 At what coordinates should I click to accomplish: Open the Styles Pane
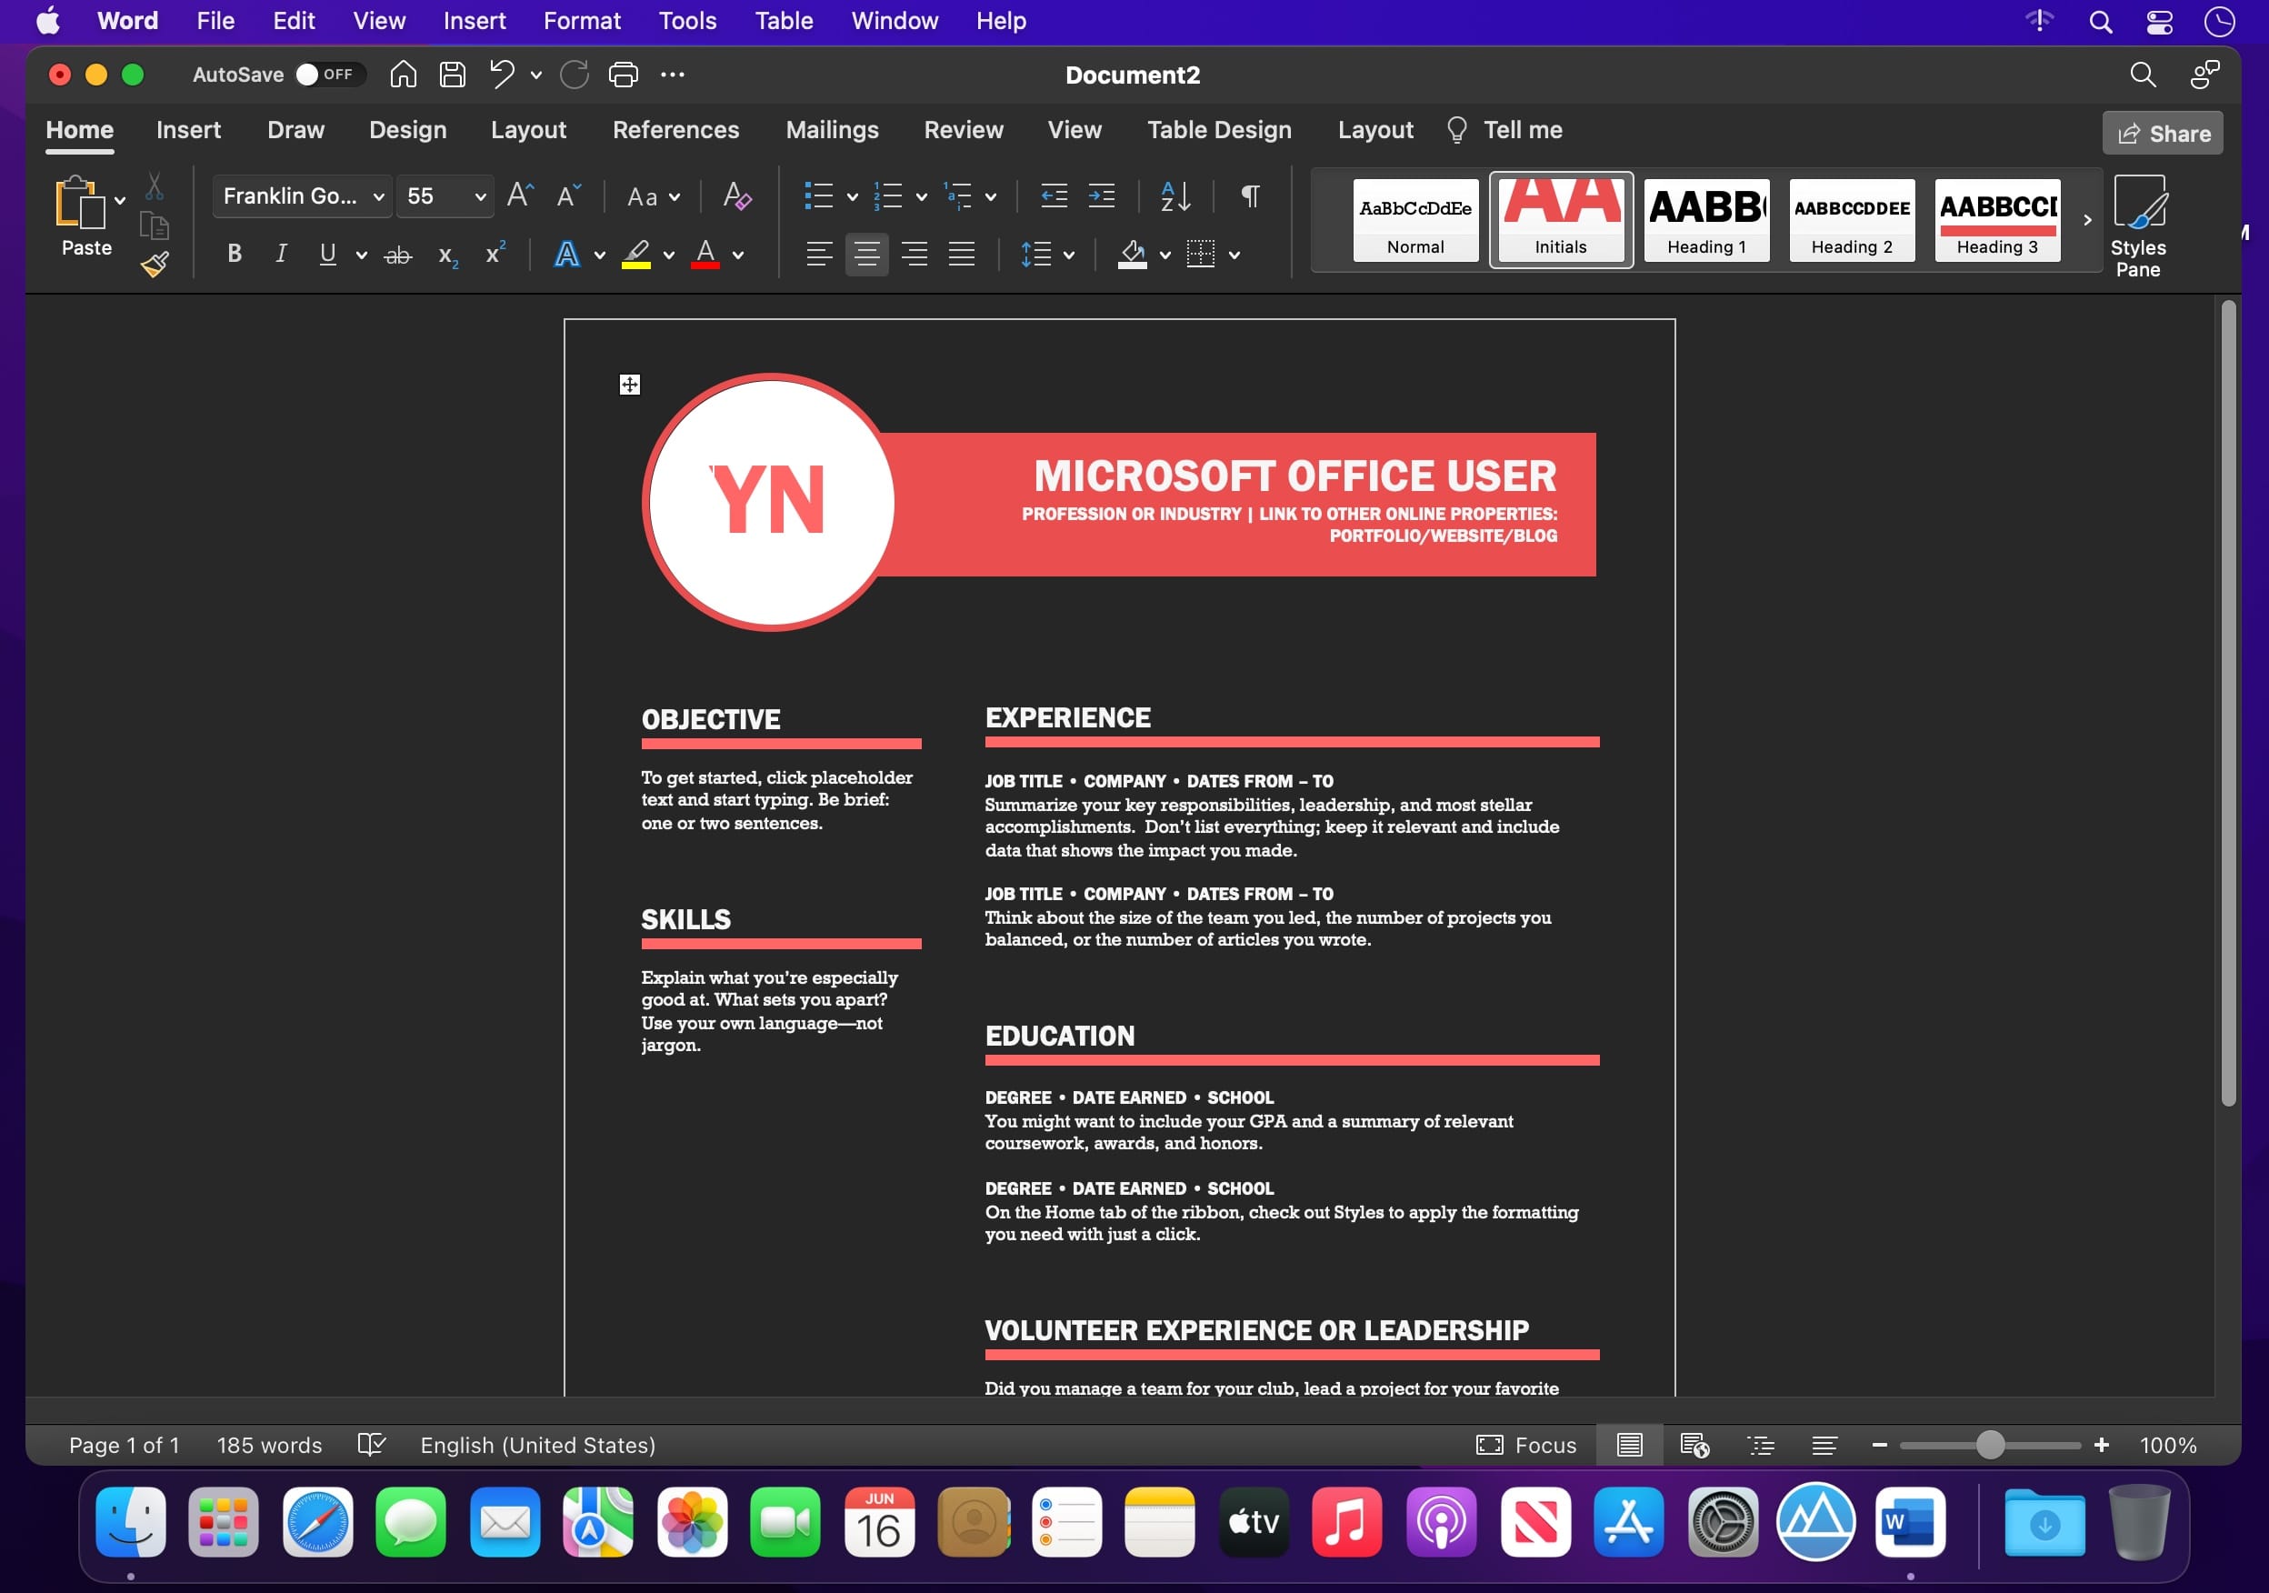2137,226
